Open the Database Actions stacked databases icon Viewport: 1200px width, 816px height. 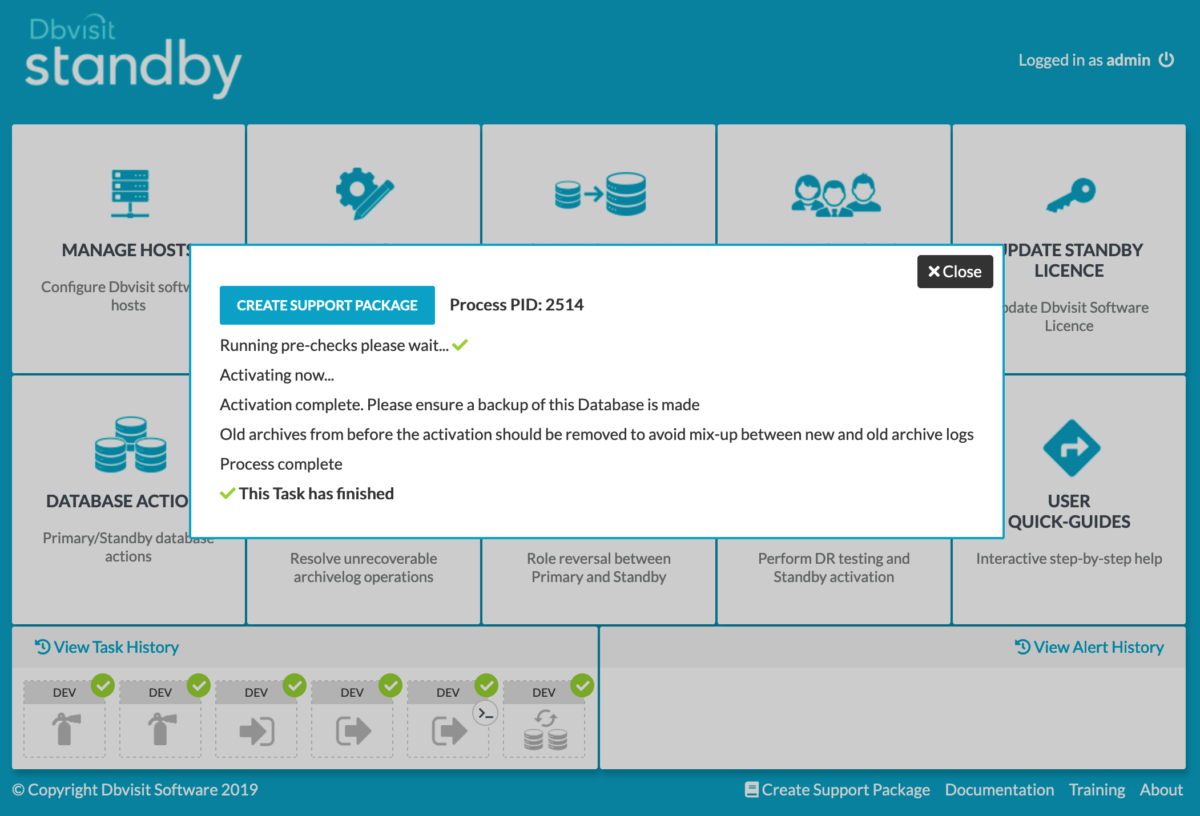tap(131, 445)
